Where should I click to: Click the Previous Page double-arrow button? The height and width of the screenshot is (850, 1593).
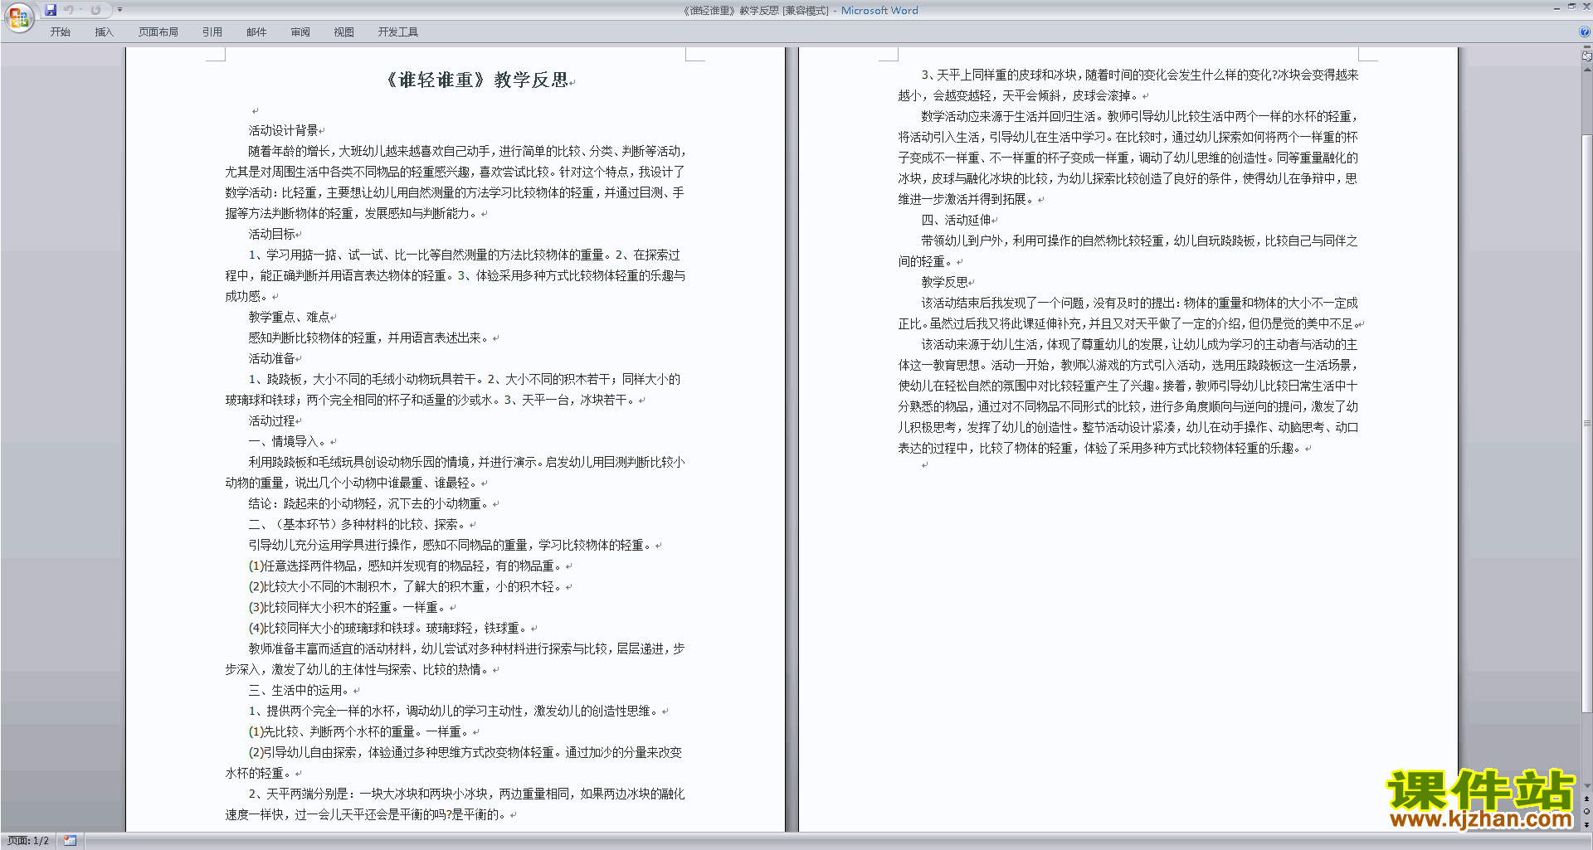click(1586, 799)
